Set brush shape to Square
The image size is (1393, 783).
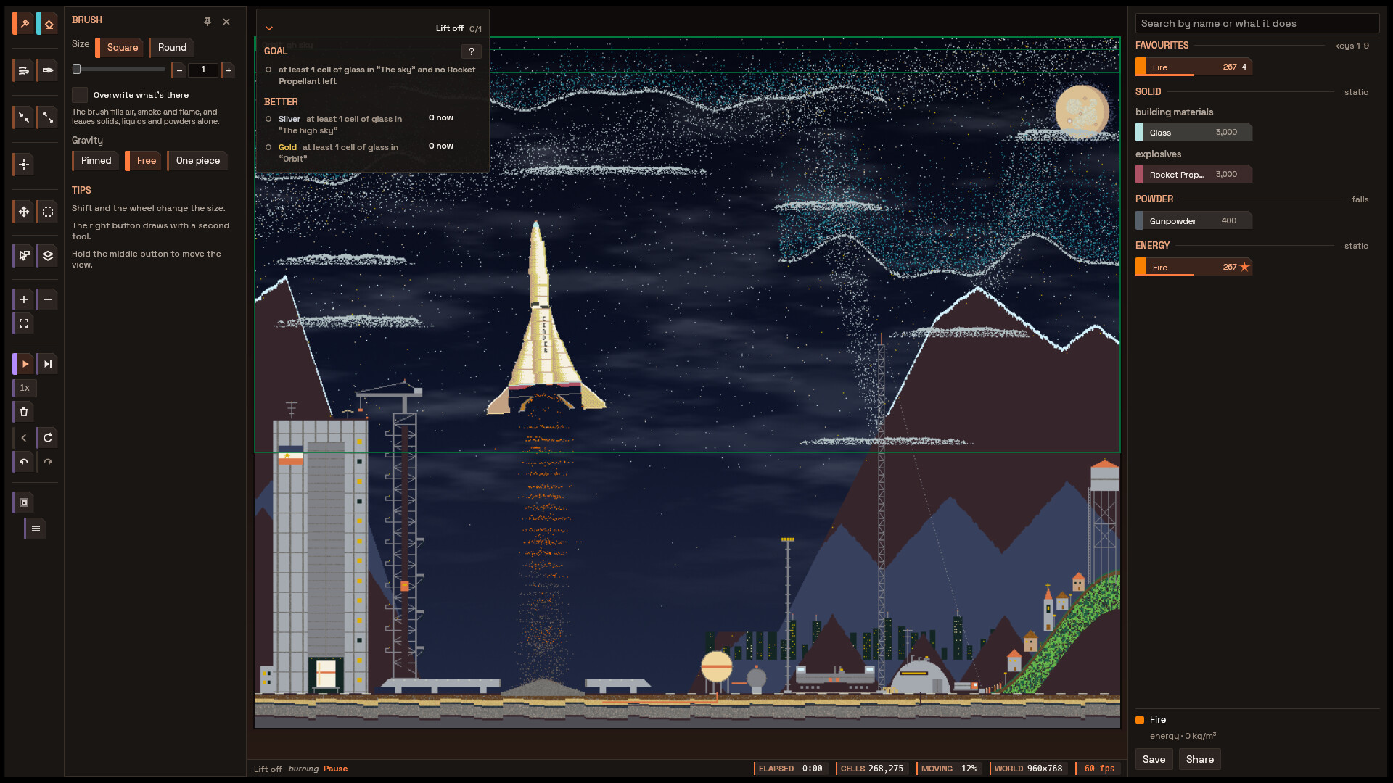click(x=120, y=48)
